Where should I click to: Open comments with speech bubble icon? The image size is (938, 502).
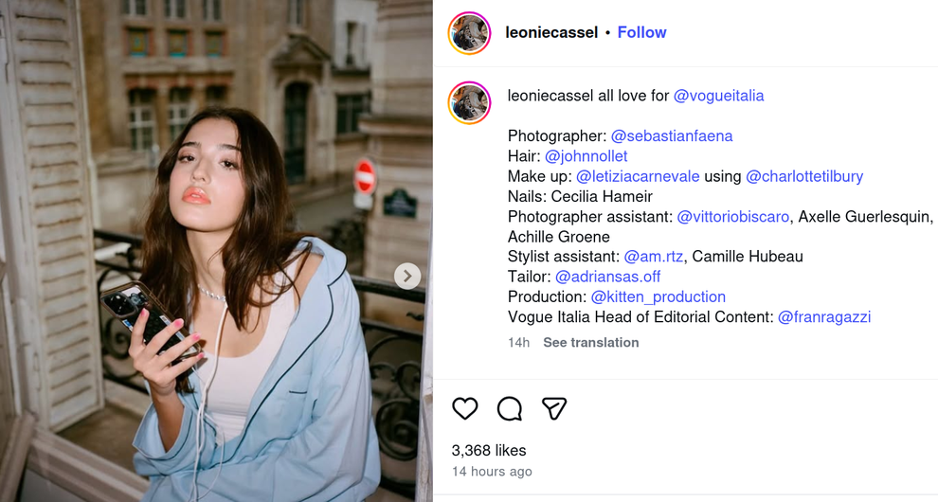point(510,408)
